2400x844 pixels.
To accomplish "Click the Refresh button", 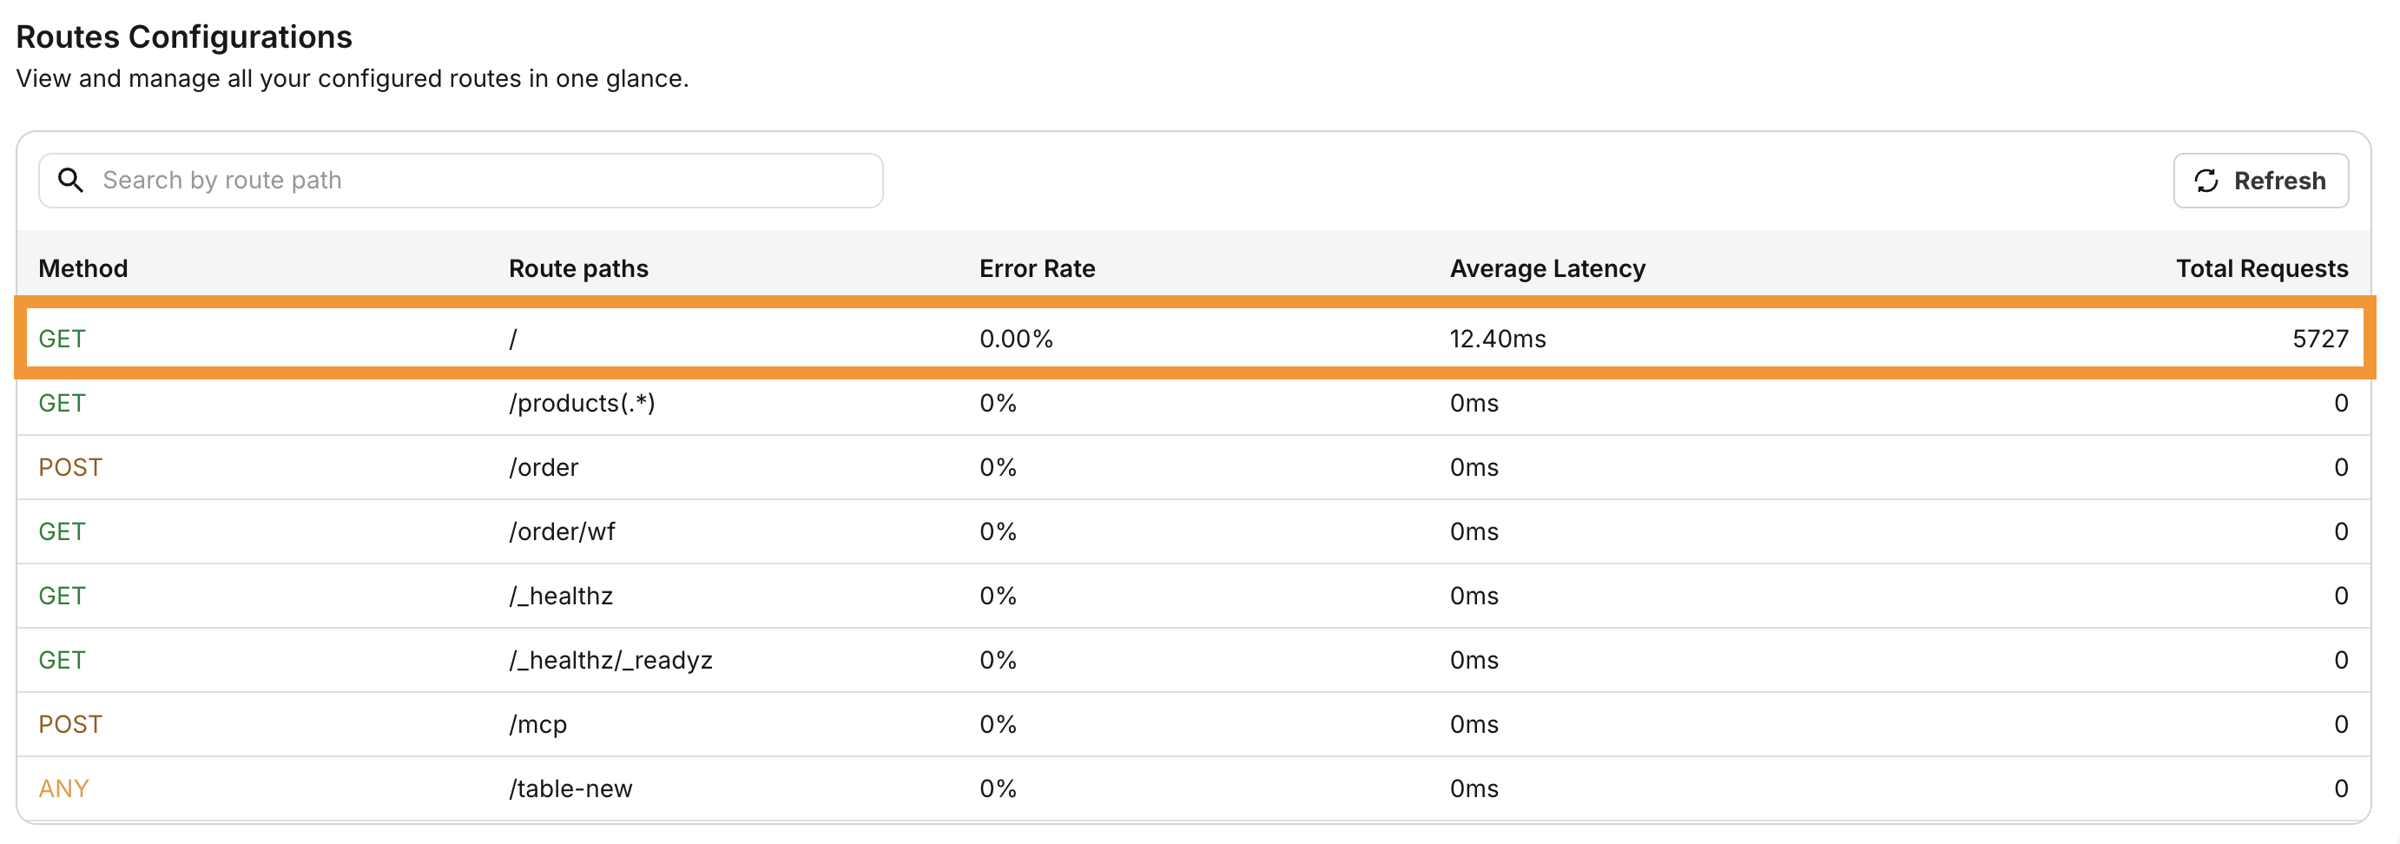I will click(x=2260, y=180).
